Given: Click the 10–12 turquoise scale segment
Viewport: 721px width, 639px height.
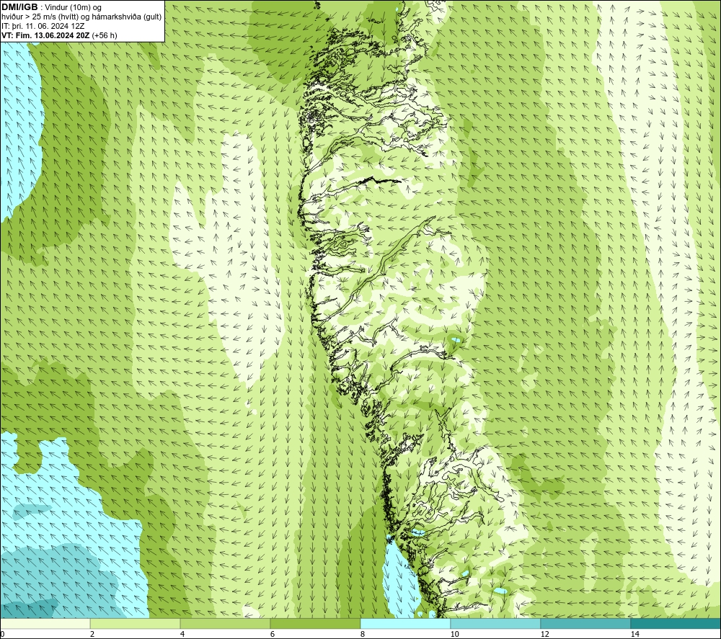Looking at the screenshot, I should tap(496, 623).
